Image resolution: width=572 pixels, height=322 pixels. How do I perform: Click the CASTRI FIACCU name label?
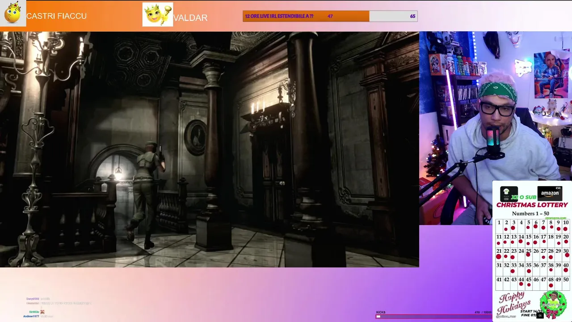pos(57,16)
